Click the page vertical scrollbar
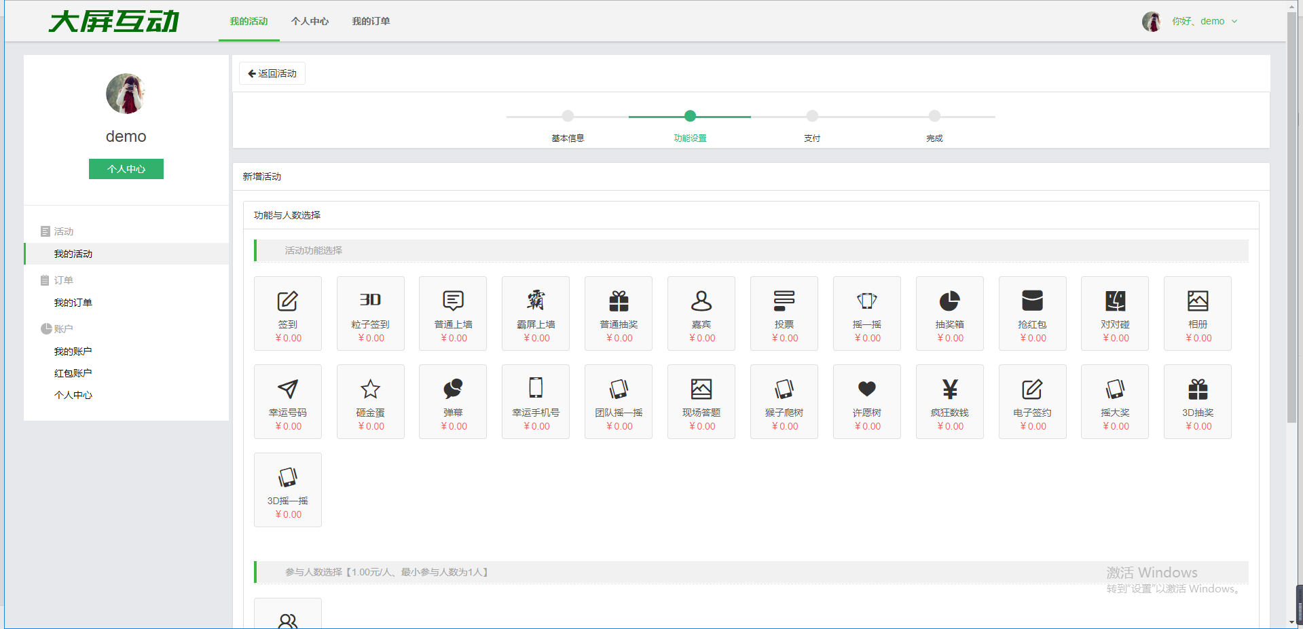 [1291, 217]
